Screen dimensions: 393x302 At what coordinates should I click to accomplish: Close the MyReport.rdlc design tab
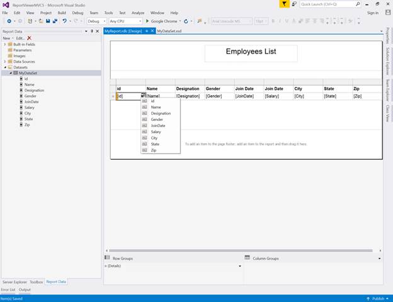pos(152,31)
